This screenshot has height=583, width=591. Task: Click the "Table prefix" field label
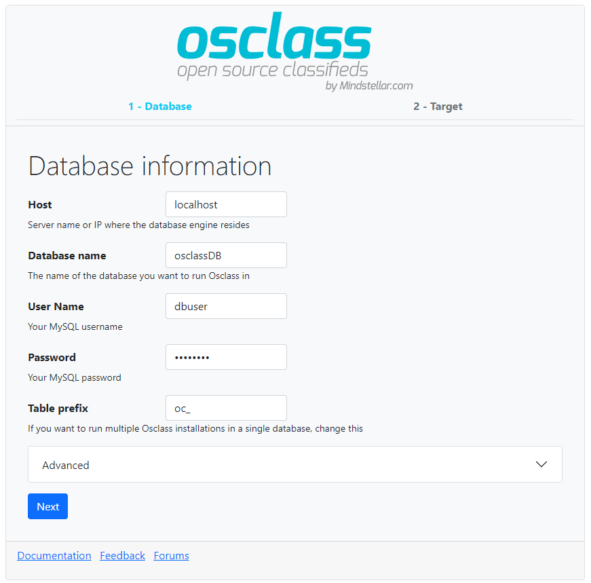[58, 409]
